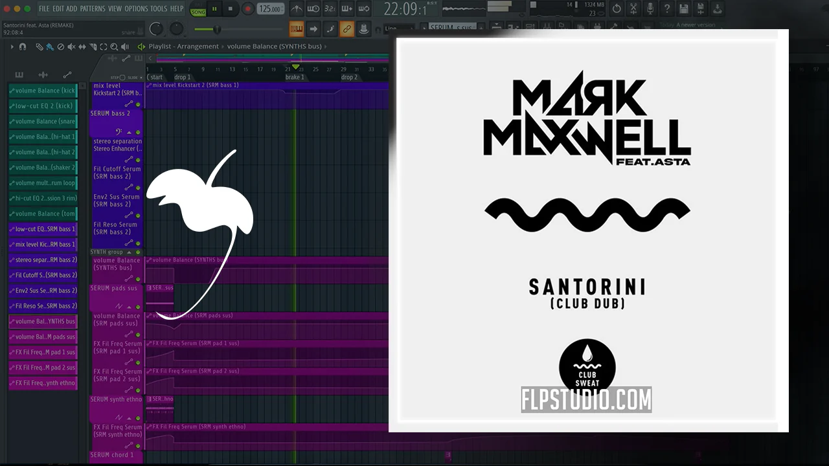The width and height of the screenshot is (829, 466).
Task: Adjust the main pitch knob
Action: [x=177, y=29]
